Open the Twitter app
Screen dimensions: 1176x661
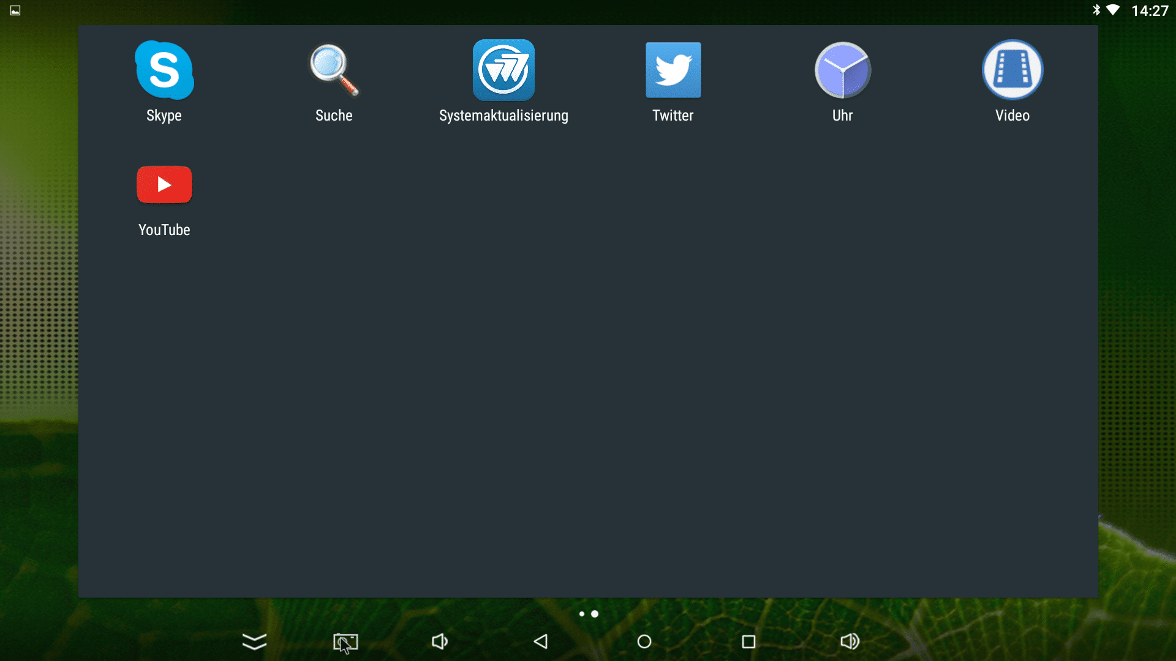click(673, 70)
